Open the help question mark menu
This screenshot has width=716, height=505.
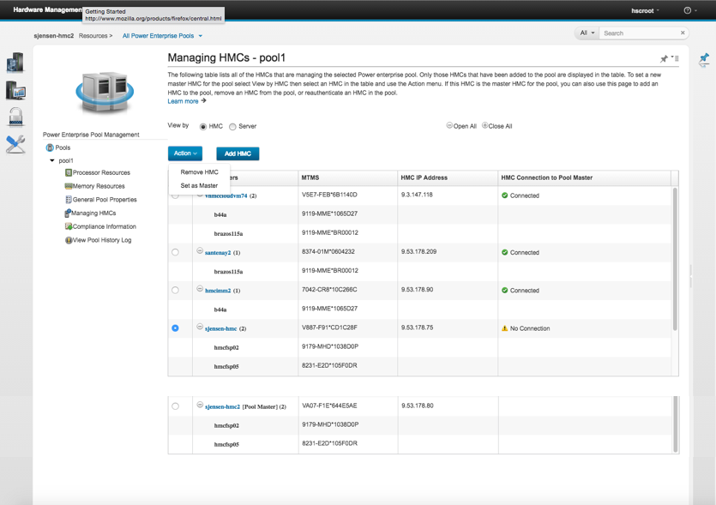pyautogui.click(x=686, y=9)
